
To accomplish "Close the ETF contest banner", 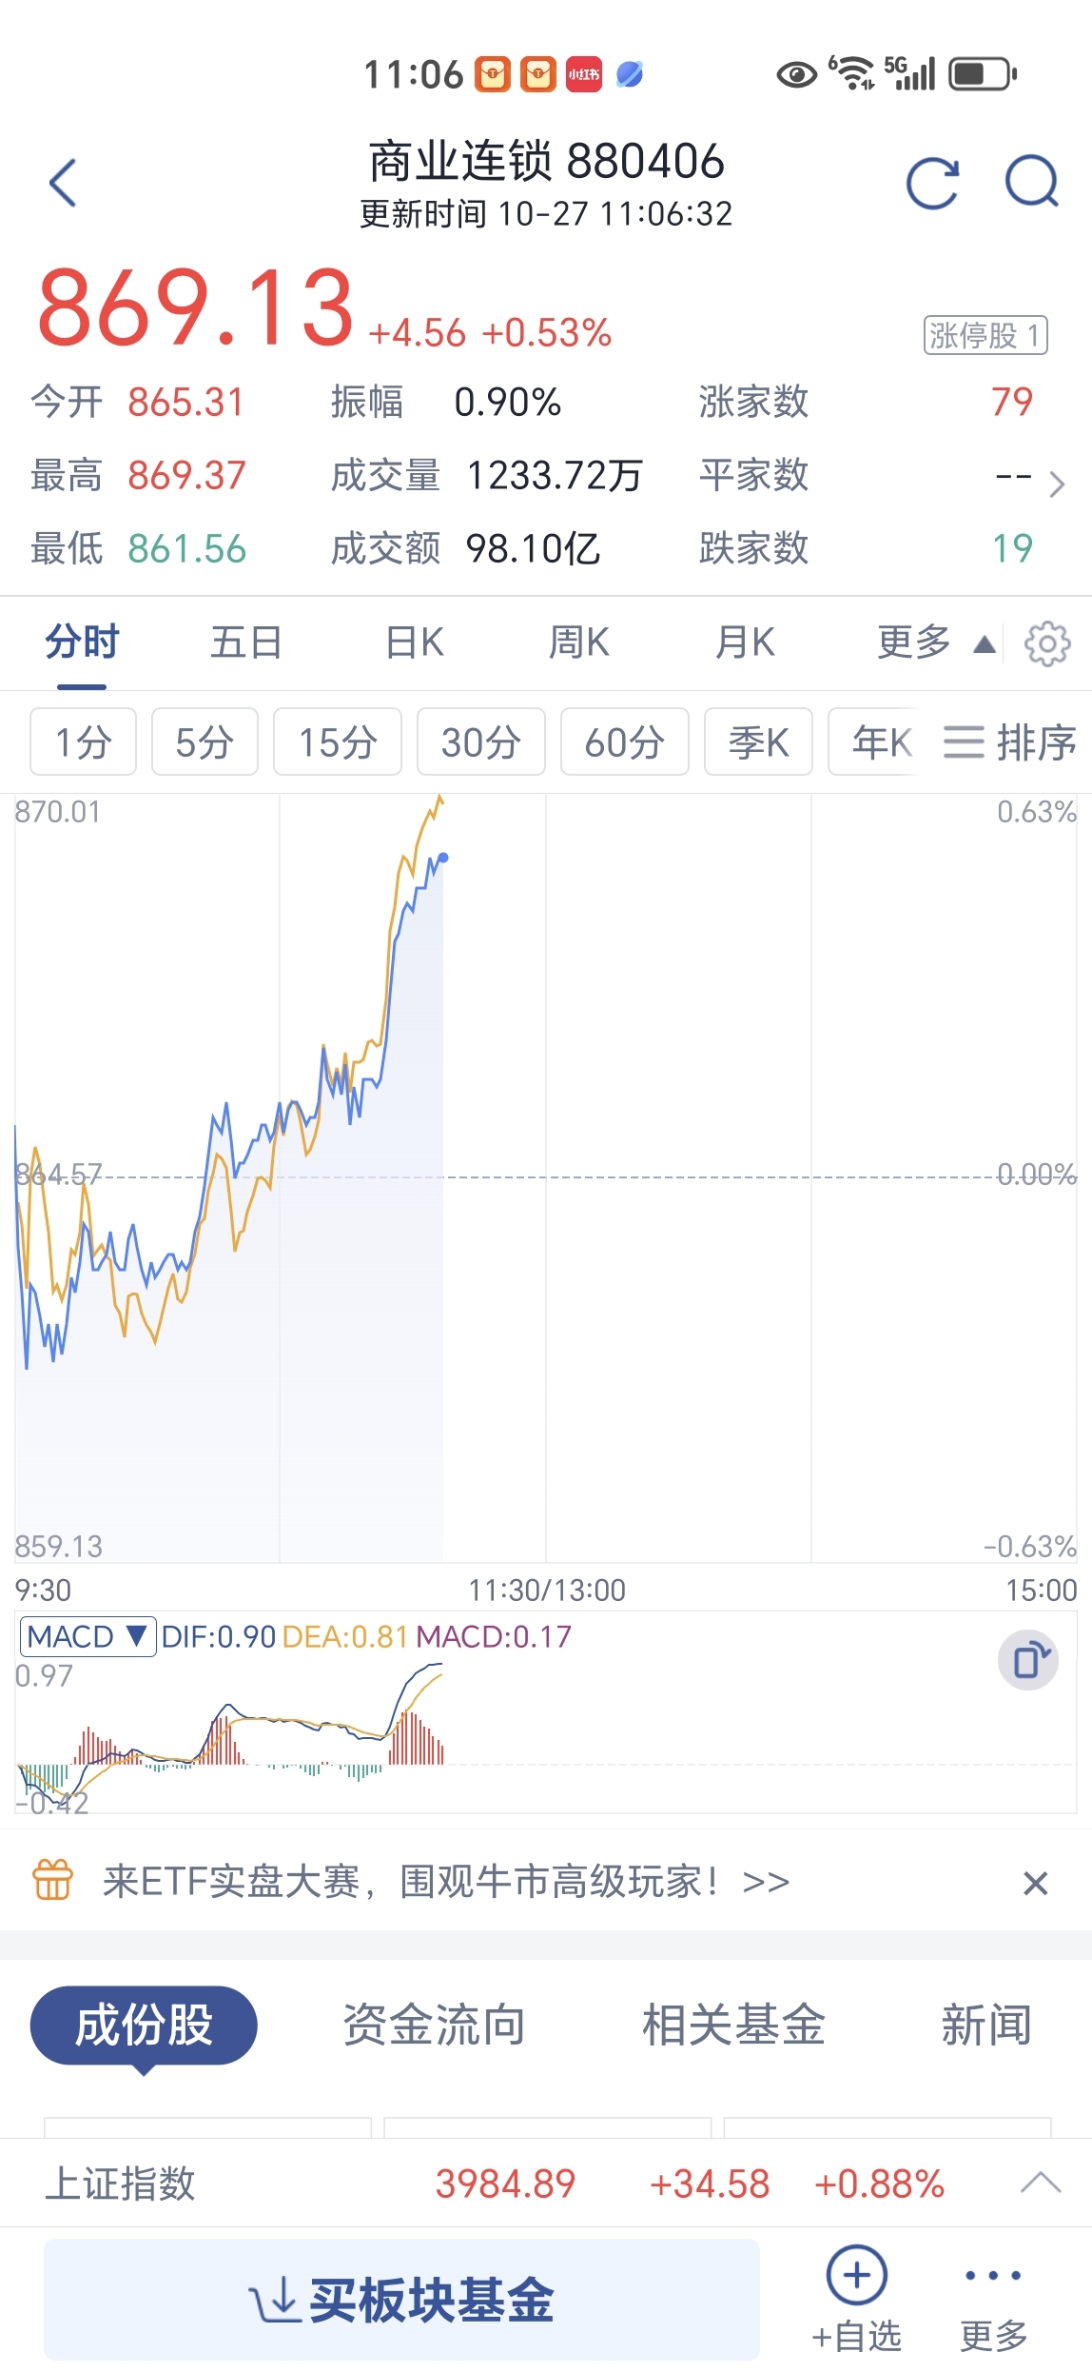I will coord(1035,1883).
